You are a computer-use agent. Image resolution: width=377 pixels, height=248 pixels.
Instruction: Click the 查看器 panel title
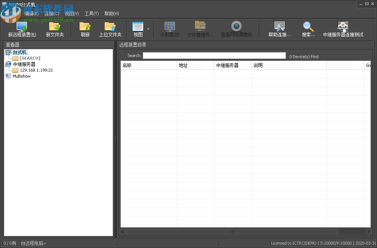12,45
